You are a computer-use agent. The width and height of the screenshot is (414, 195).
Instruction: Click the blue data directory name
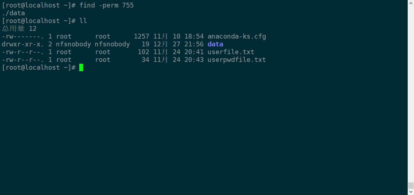(215, 44)
